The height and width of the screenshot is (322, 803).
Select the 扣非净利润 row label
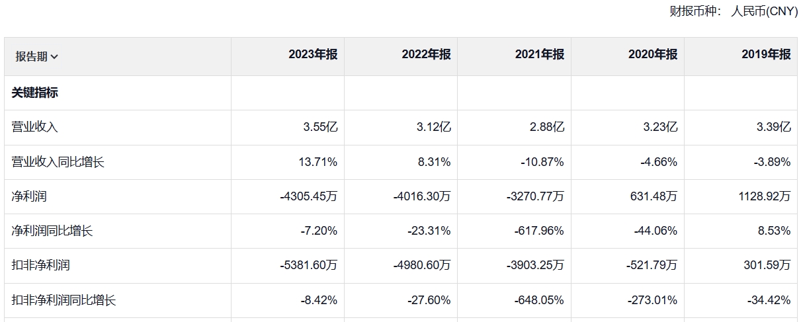pos(40,265)
